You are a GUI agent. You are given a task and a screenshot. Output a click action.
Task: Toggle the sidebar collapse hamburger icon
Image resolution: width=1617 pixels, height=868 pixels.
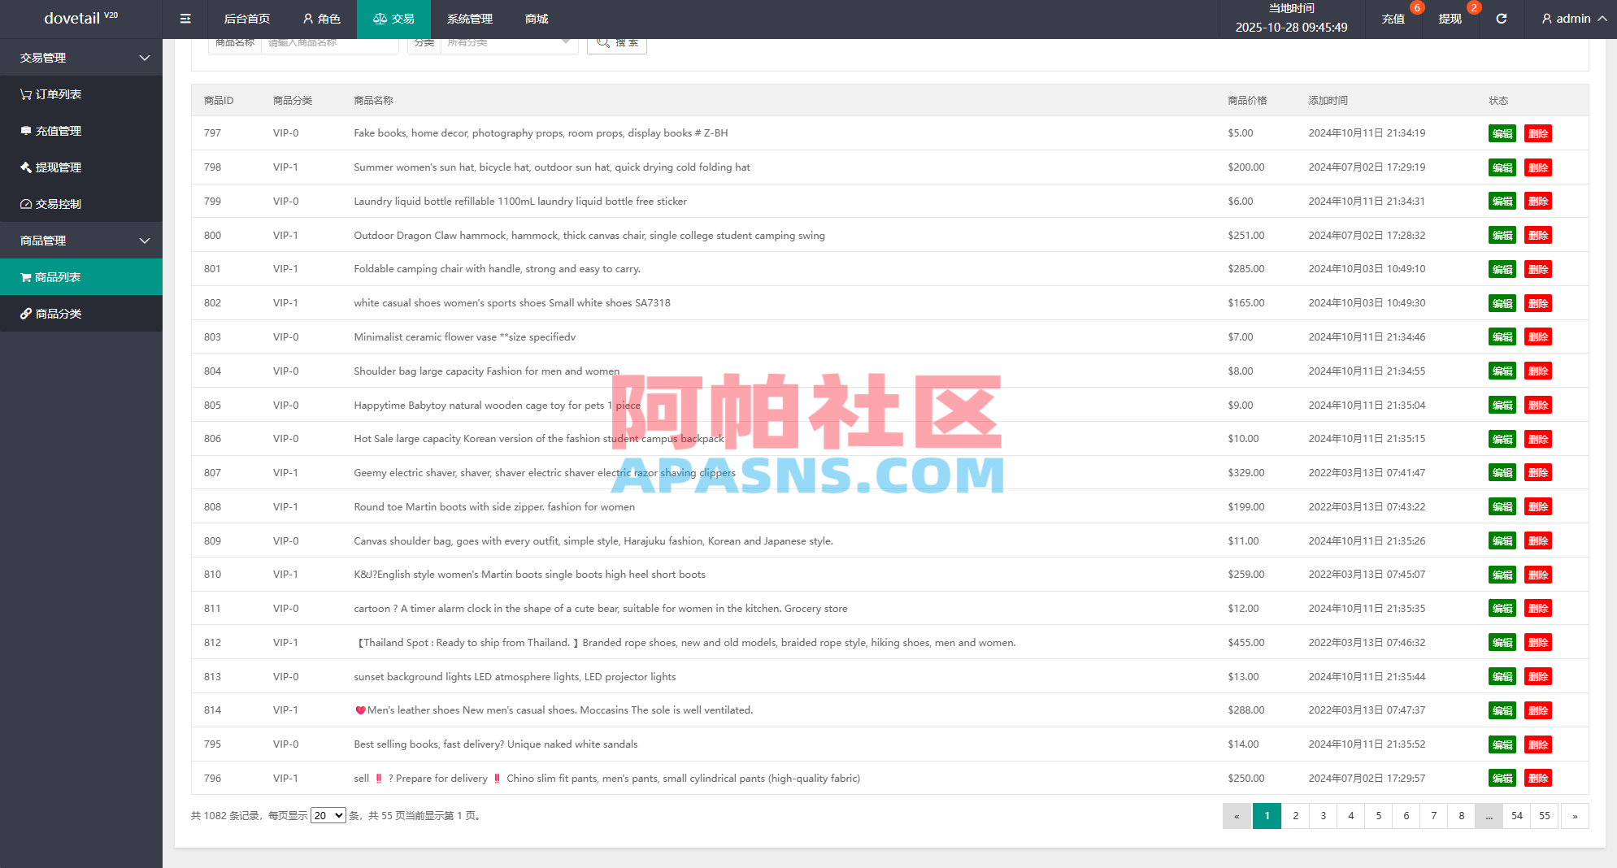pyautogui.click(x=185, y=19)
